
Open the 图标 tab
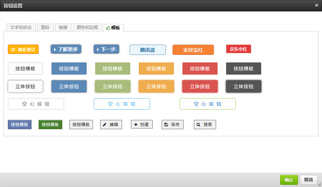point(45,27)
